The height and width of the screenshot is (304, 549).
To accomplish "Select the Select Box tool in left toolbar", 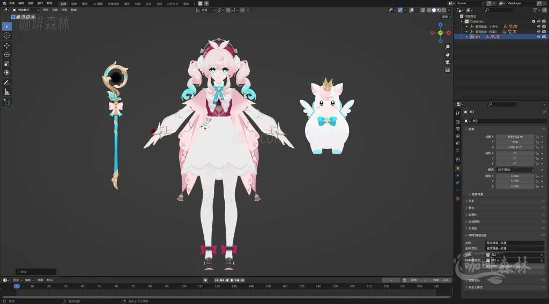I will click(6, 26).
